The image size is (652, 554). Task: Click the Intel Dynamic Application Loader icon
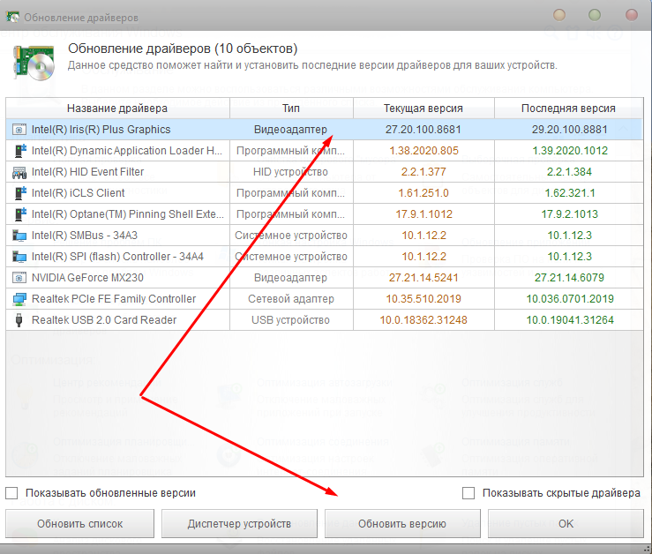[x=19, y=151]
